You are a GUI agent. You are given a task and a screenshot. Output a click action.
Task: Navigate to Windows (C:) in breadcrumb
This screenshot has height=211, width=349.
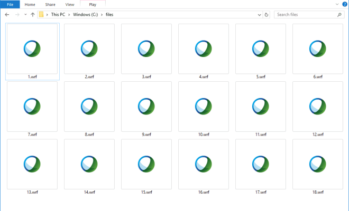pos(86,15)
